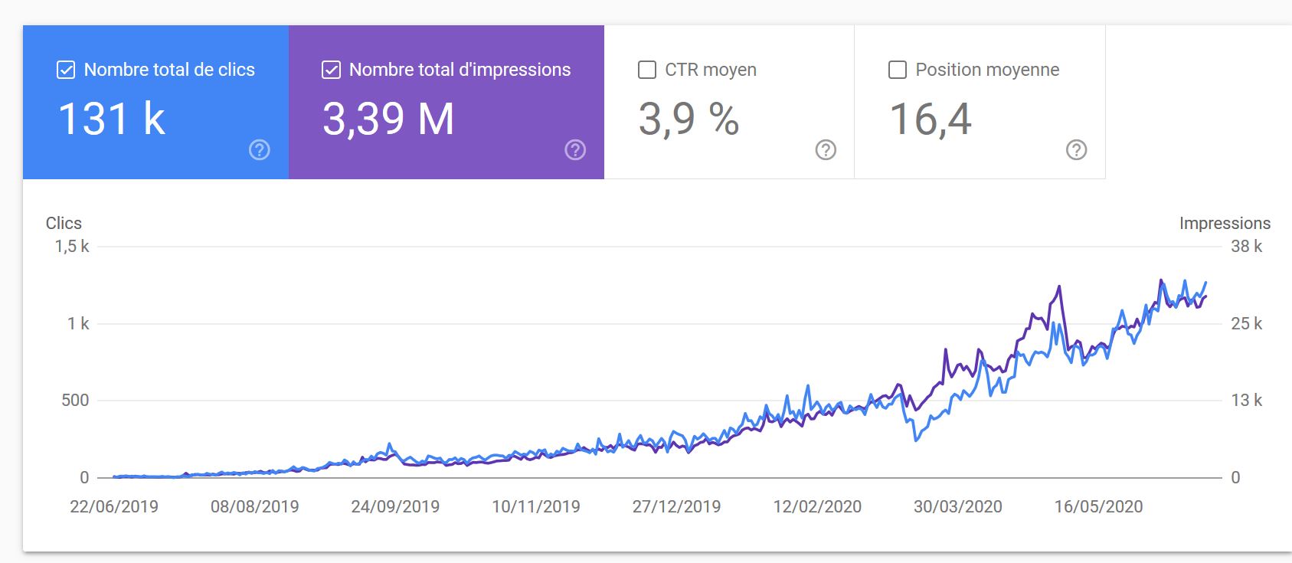Uncheck Nombre total de clics checkbox
This screenshot has width=1292, height=563.
point(66,70)
